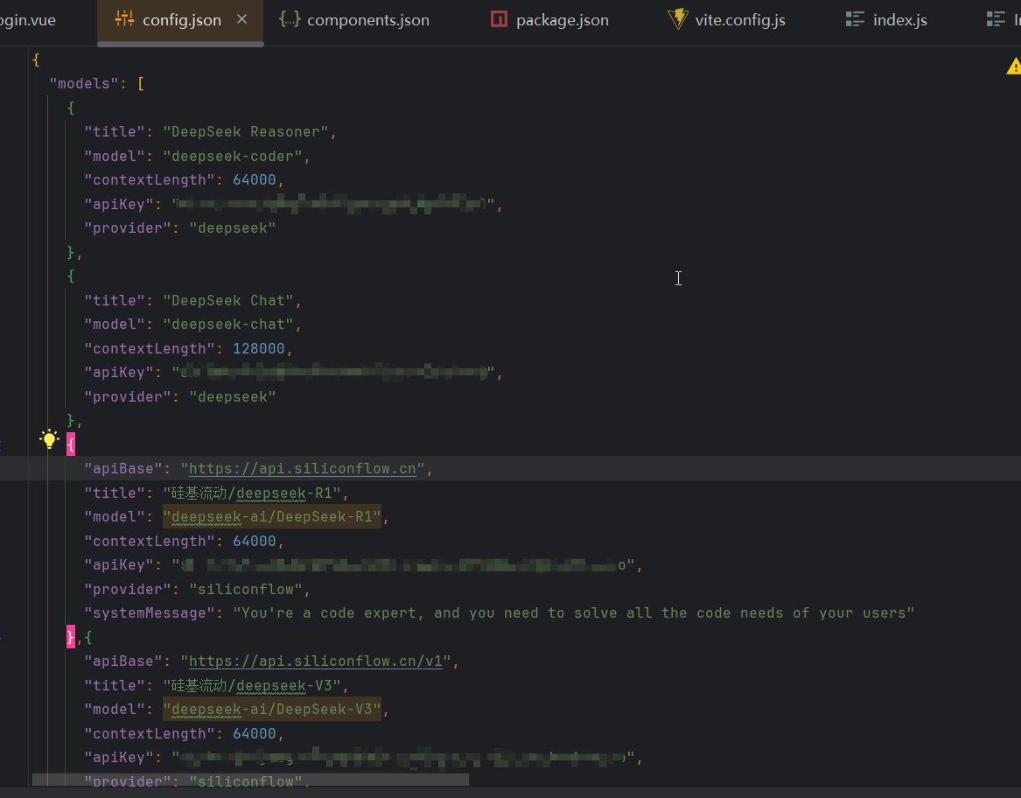Click the "DeepSeek Reasoner" title value

point(246,132)
